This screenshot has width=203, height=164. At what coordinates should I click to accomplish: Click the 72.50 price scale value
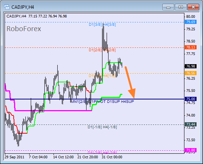(190, 140)
